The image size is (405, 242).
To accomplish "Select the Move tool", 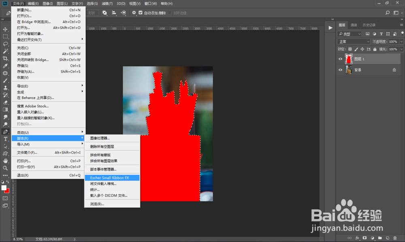I will (6, 29).
